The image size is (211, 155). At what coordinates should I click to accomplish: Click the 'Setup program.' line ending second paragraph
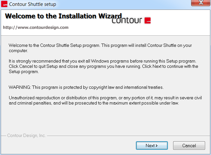click(x=24, y=72)
